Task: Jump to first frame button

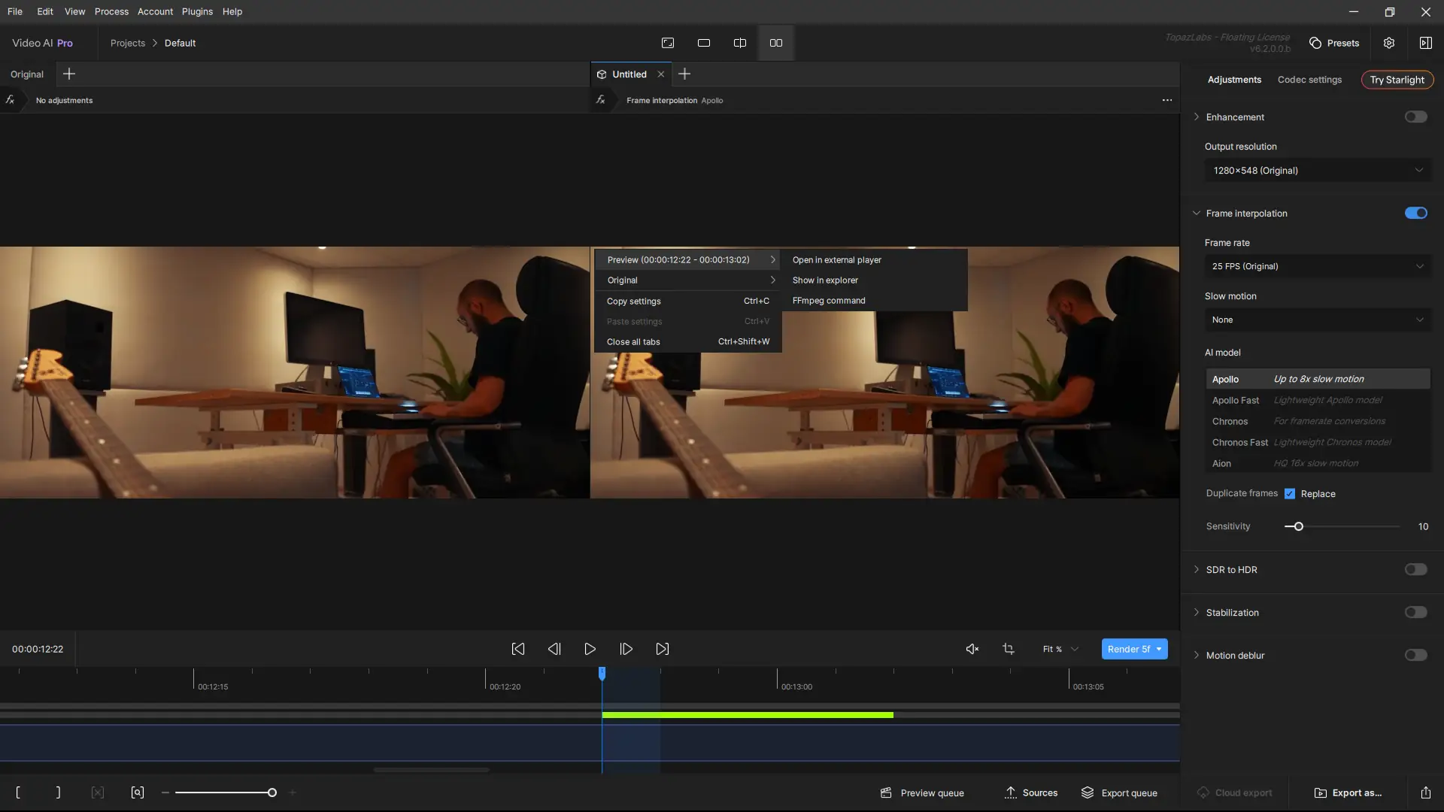Action: click(518, 649)
